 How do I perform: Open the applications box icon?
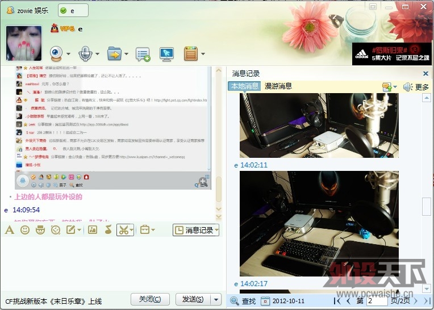[191, 53]
